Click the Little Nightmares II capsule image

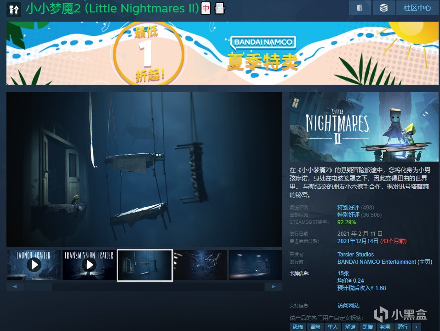[x=364, y=127]
